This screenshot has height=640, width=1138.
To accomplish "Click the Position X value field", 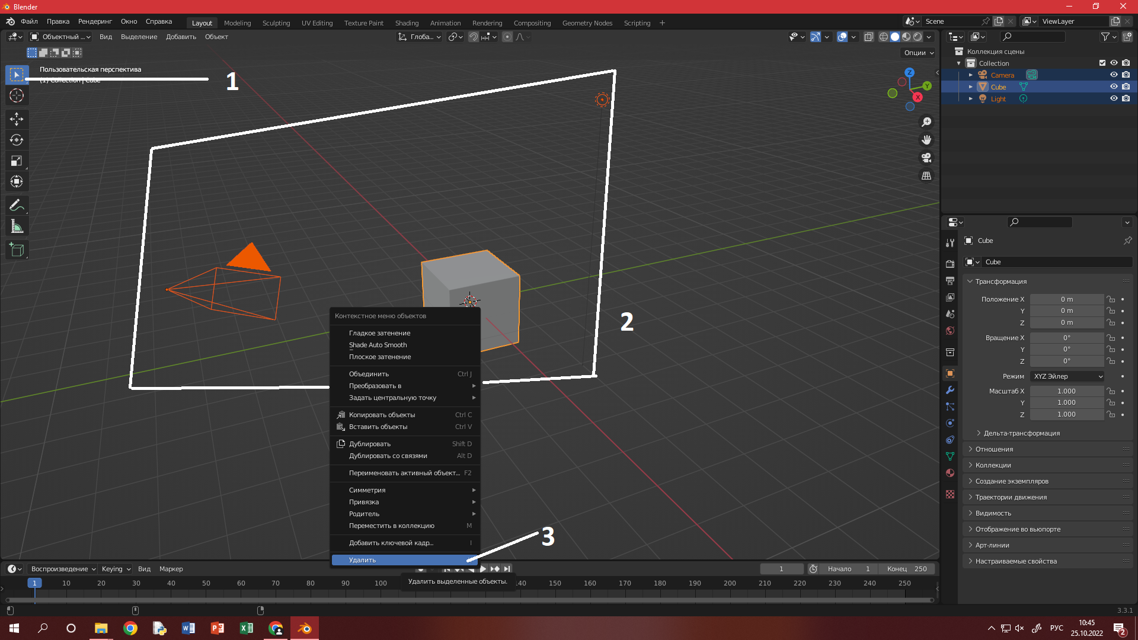I will click(x=1066, y=299).
